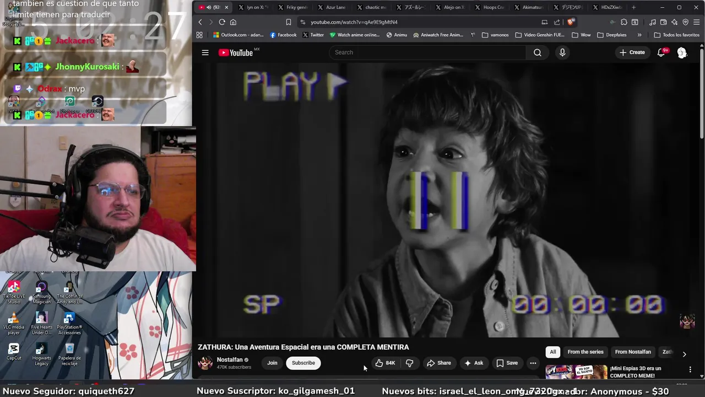Open 'Mini Espías 3D' recommended video thumbnail
Screen dimensions: 705x397
(x=576, y=372)
